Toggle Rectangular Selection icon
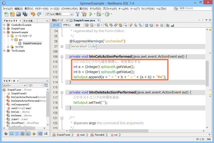This screenshot has height=143, width=214. point(125,25)
